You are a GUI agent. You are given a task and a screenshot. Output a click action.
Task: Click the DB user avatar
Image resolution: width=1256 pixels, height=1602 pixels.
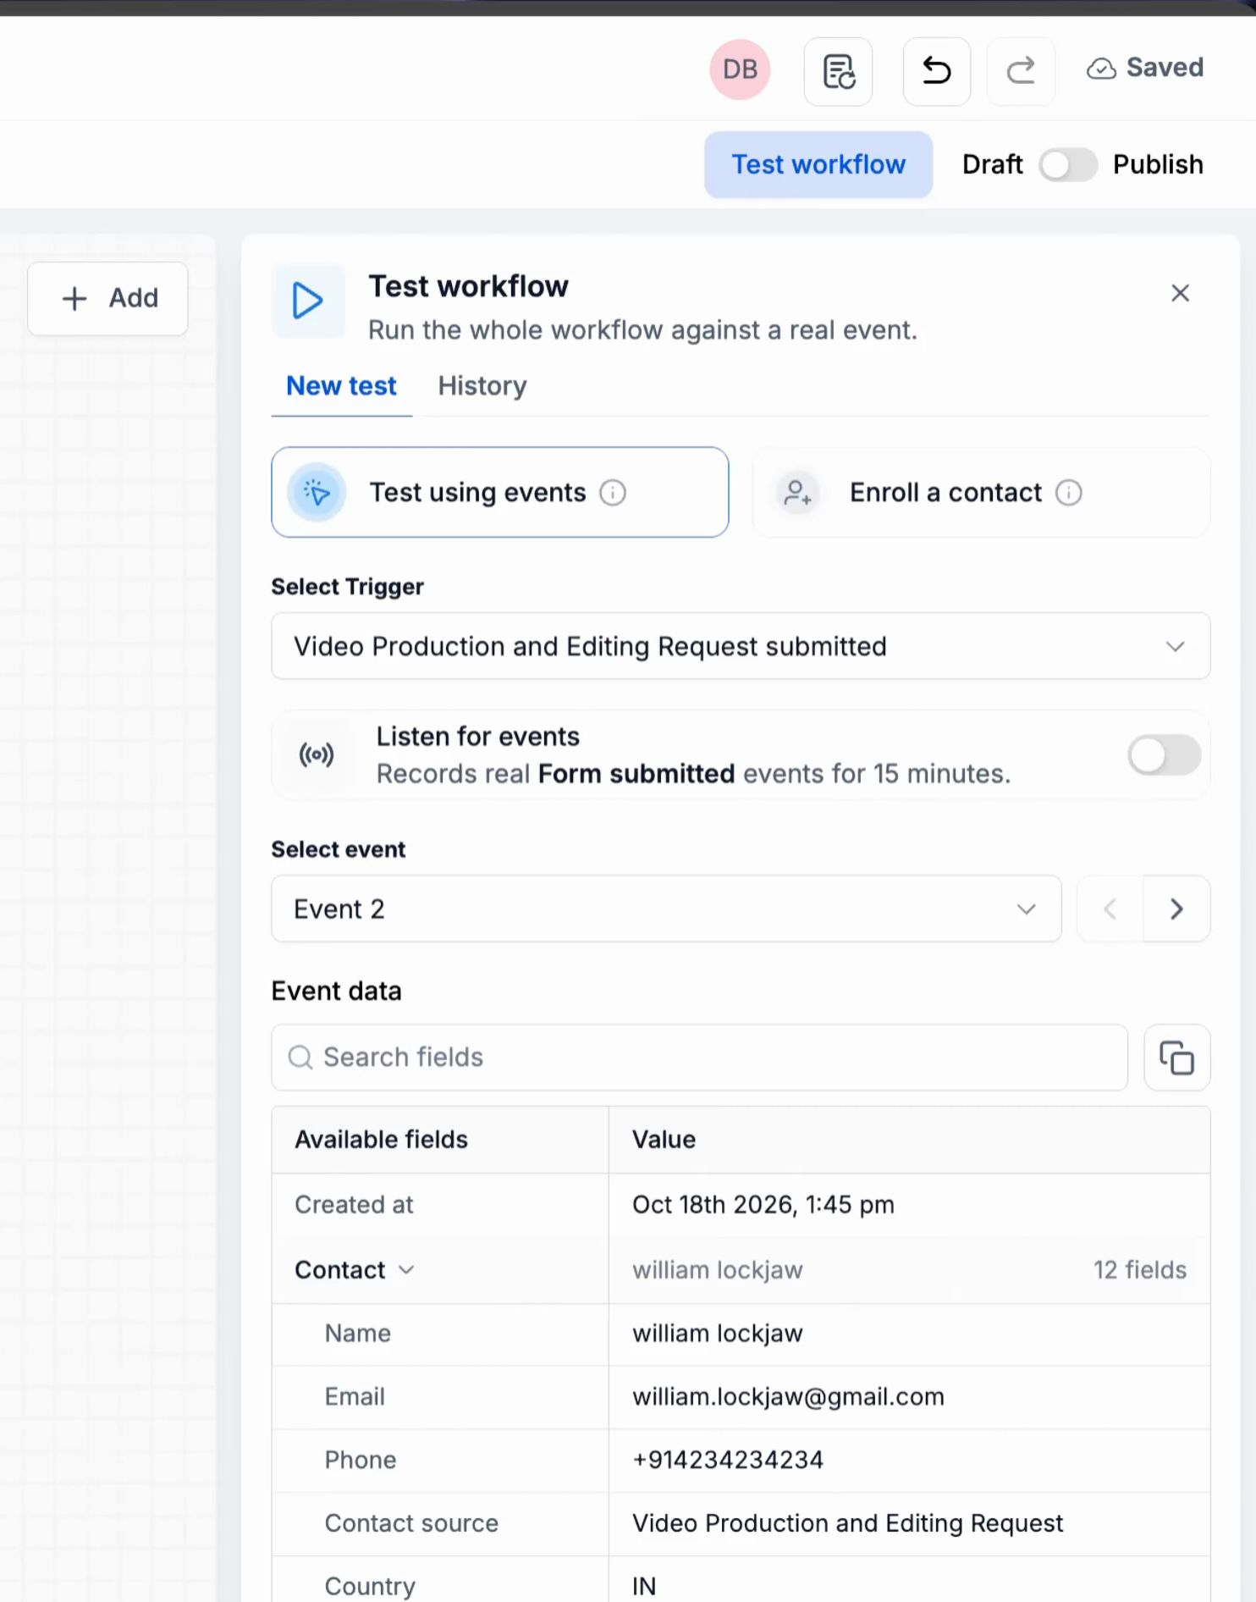740,69
